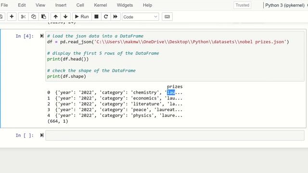Cut selected cells with scissors icon

(24, 17)
